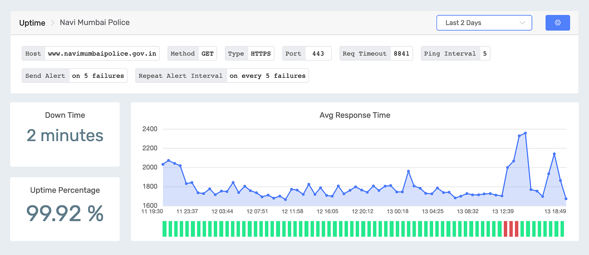Click the blue settings gear button
589x255 pixels.
[x=557, y=23]
